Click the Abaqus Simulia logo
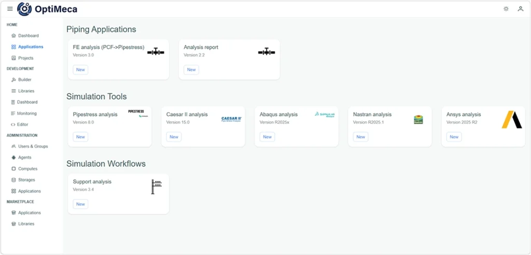The width and height of the screenshot is (531, 255). tap(325, 115)
